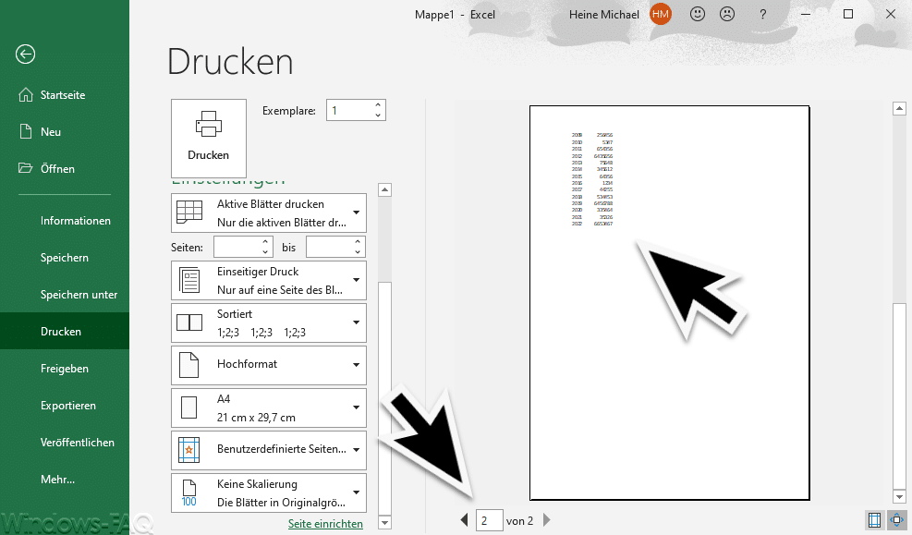Toggle Zoom to Page preview icon
This screenshot has height=535, width=912.
[897, 520]
